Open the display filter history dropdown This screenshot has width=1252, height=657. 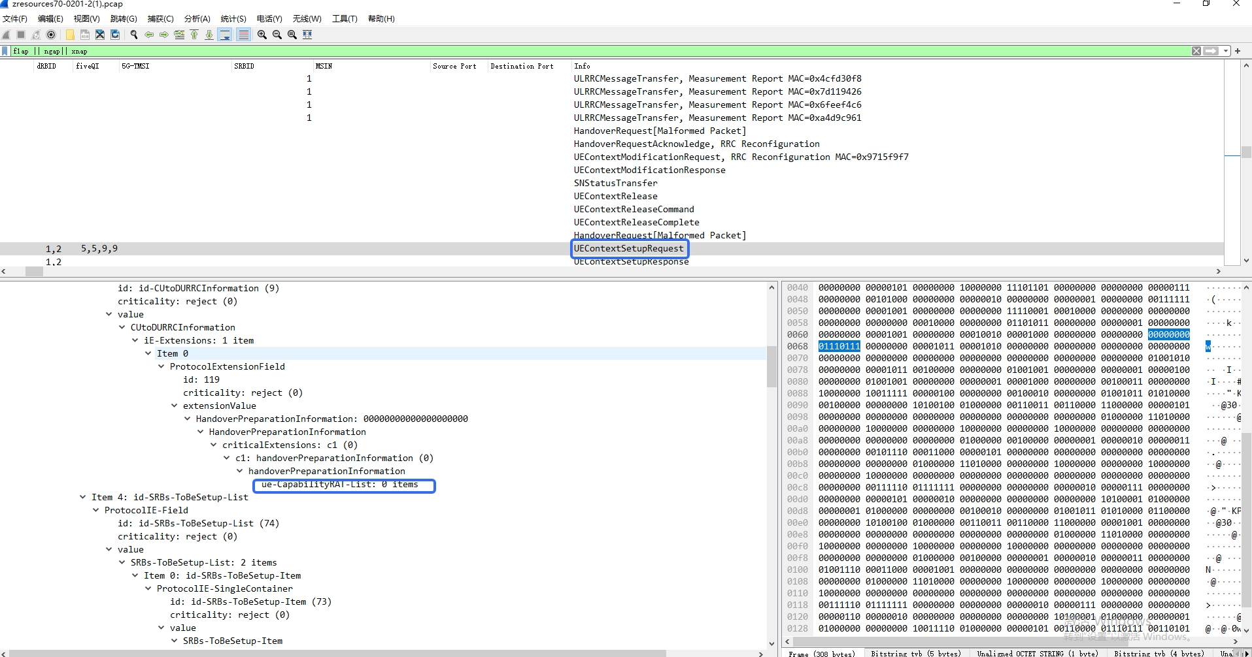[1226, 51]
